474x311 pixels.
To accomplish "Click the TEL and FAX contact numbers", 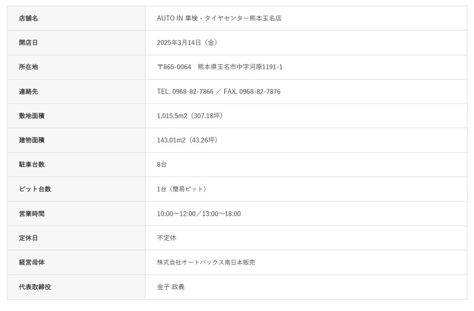I will [218, 92].
